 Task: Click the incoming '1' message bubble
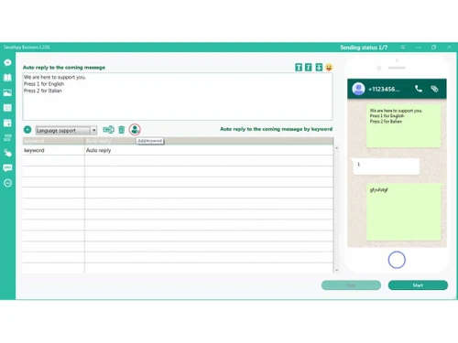pos(387,166)
